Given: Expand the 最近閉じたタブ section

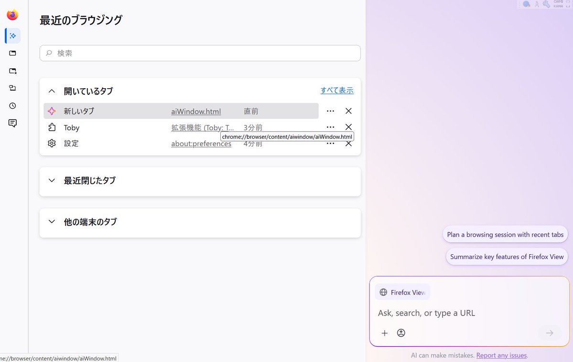Looking at the screenshot, I should pyautogui.click(x=52, y=180).
